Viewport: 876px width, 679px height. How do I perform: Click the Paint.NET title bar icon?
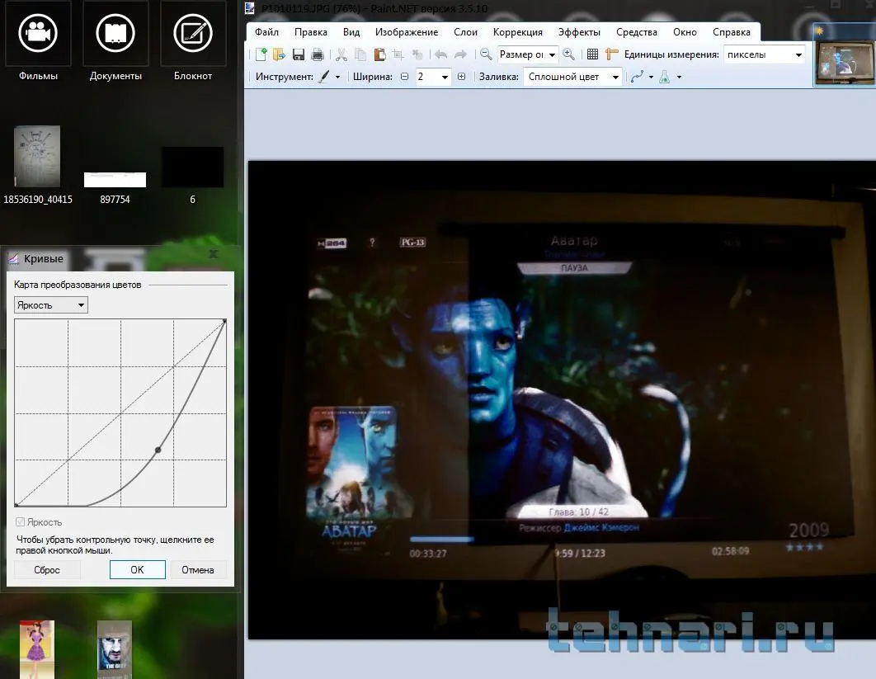[x=250, y=7]
